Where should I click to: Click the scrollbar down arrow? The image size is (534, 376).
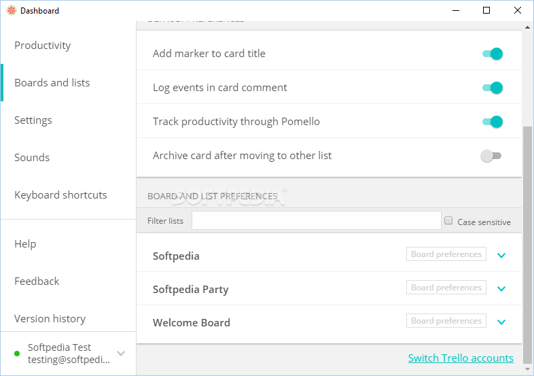(527, 369)
